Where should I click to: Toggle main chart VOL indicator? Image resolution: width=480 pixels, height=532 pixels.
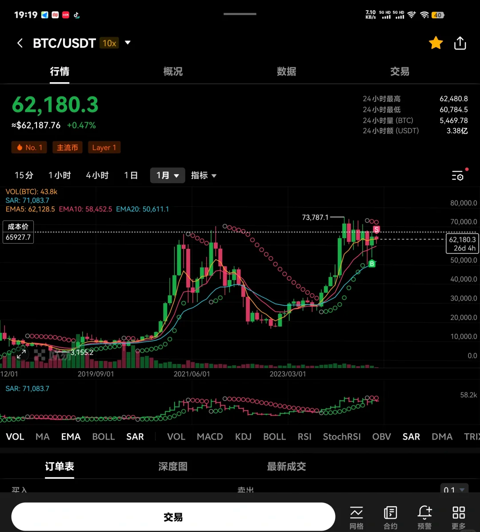tap(15, 436)
